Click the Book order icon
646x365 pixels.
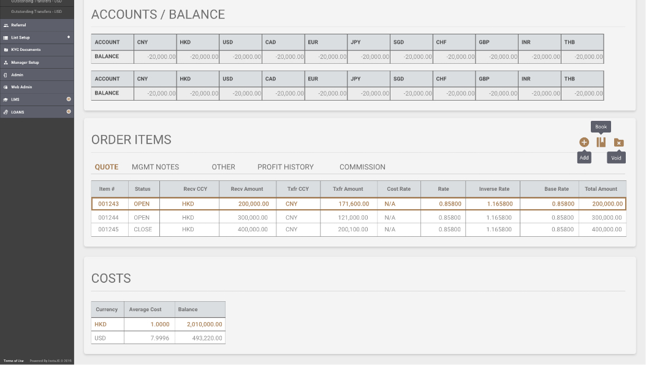(601, 142)
